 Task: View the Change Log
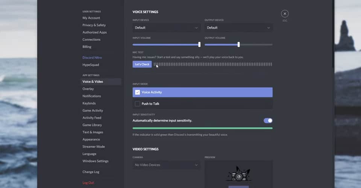[91, 172]
